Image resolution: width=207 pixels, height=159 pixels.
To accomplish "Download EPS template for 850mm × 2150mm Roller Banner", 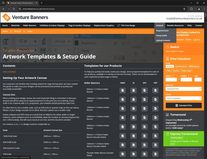I will pyautogui.click(x=144, y=90).
